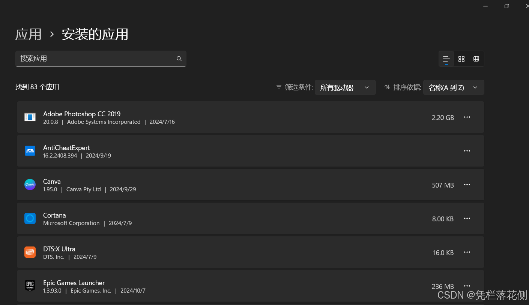The height and width of the screenshot is (305, 529).
Task: Minimize the Settings window
Action: click(486, 6)
